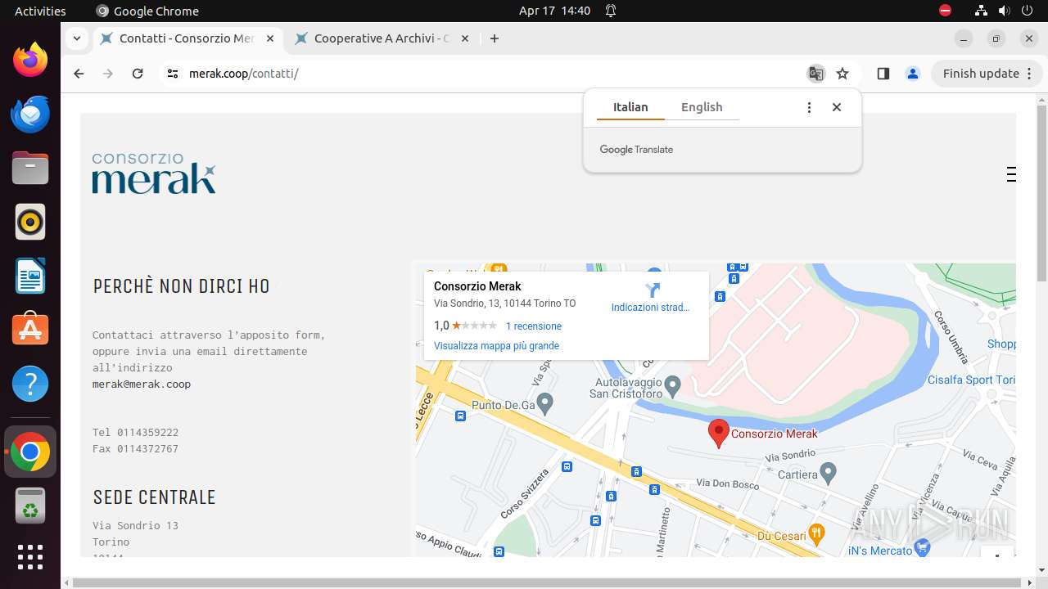The width and height of the screenshot is (1048, 589).
Task: Click the horizontal page scrollbar
Action: point(547,582)
